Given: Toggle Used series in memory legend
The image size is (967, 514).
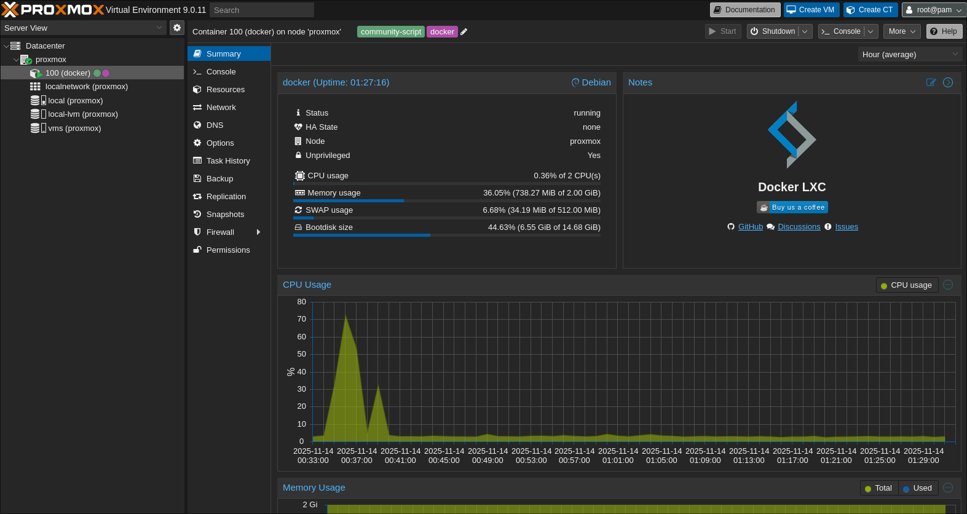Looking at the screenshot, I should [918, 488].
